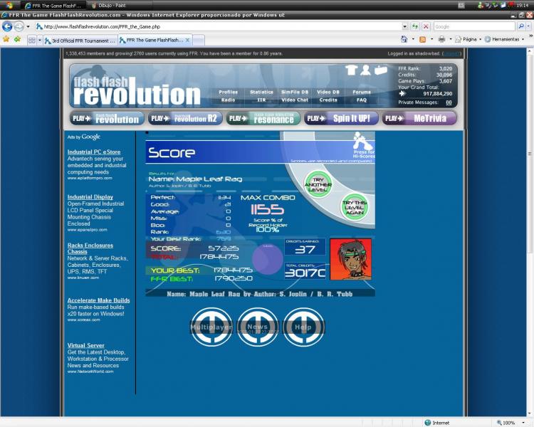Click the t-shirt store icon in header
This screenshot has width=534, height=427.
click(x=351, y=70)
